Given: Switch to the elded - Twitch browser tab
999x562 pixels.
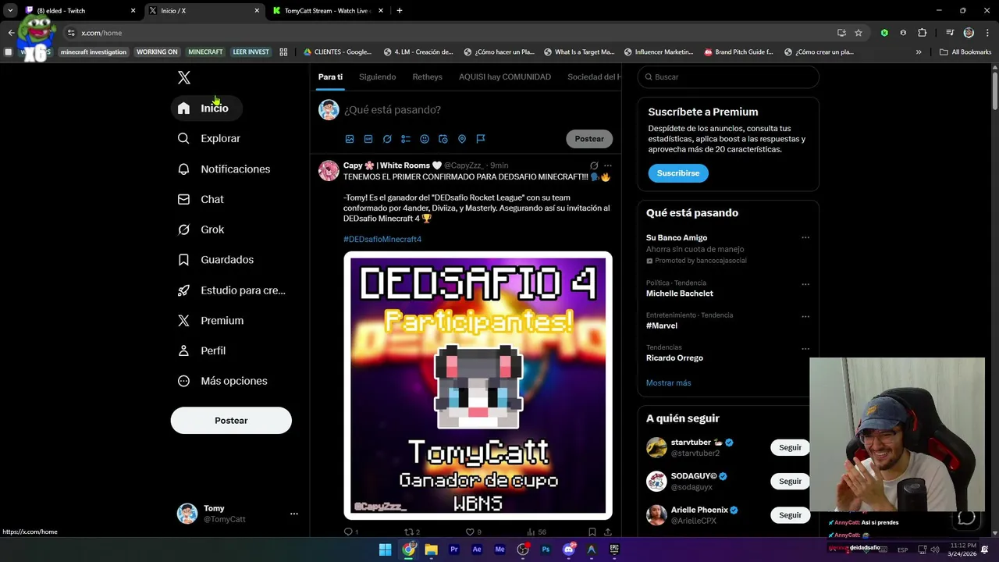Looking at the screenshot, I should coord(80,11).
